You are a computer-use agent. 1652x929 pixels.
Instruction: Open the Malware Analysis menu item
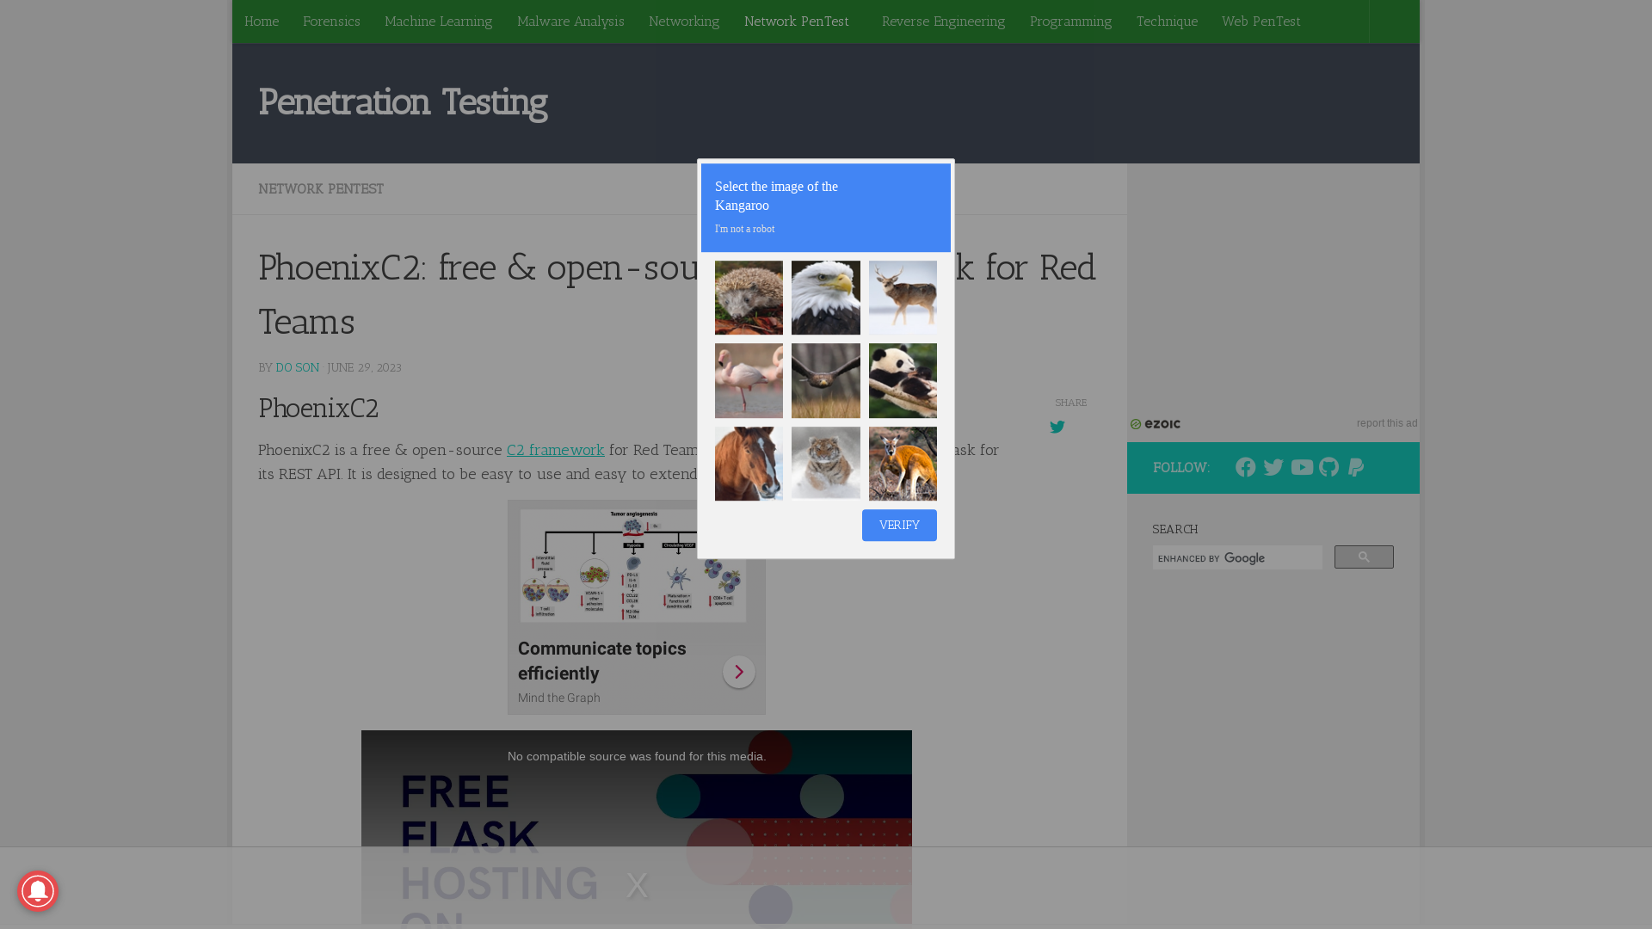pyautogui.click(x=570, y=22)
